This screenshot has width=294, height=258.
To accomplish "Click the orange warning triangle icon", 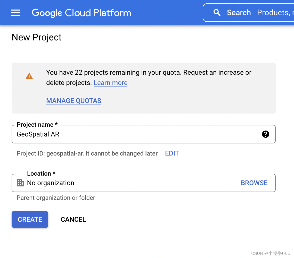I will [x=29, y=76].
